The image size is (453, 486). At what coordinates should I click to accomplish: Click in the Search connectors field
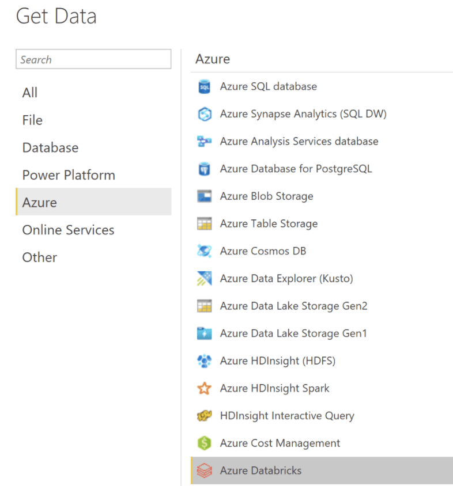pos(93,59)
